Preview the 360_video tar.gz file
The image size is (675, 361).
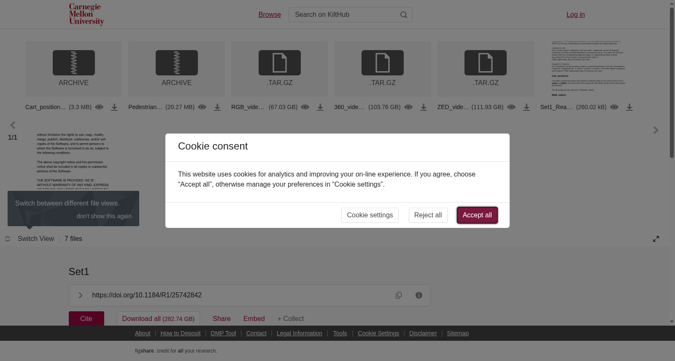[x=408, y=107]
